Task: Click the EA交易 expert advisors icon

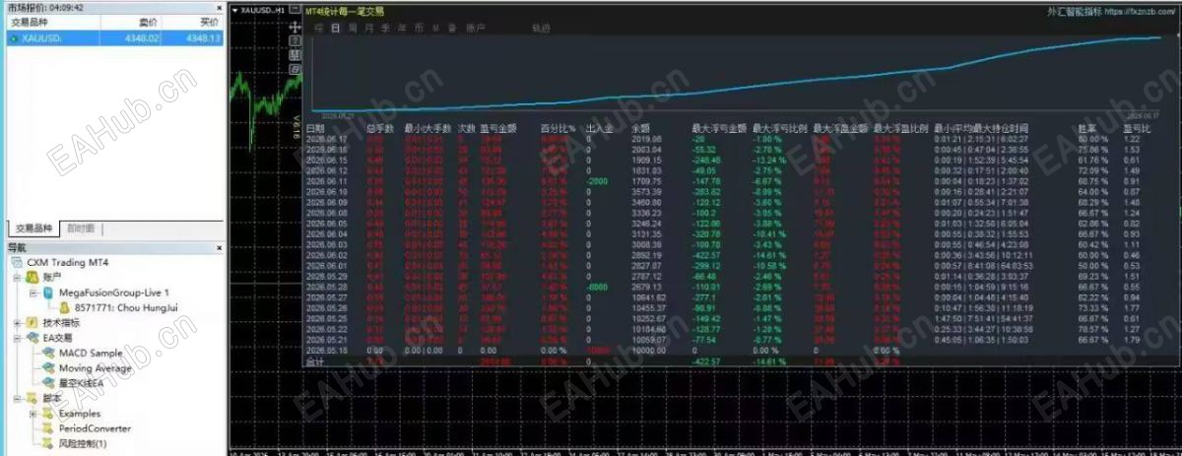Action: tap(32, 338)
